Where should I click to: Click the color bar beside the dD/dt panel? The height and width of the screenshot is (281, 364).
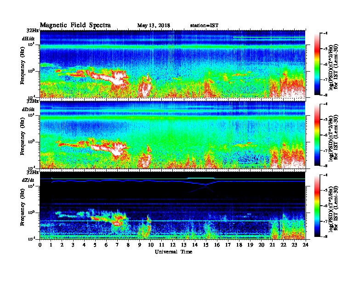317,135
